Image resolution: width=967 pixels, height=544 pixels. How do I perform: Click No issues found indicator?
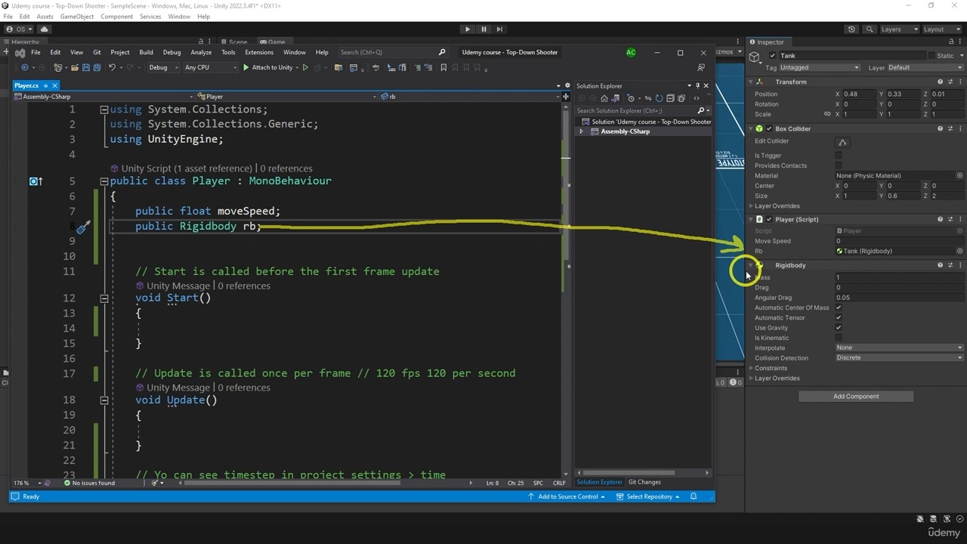[x=89, y=483]
